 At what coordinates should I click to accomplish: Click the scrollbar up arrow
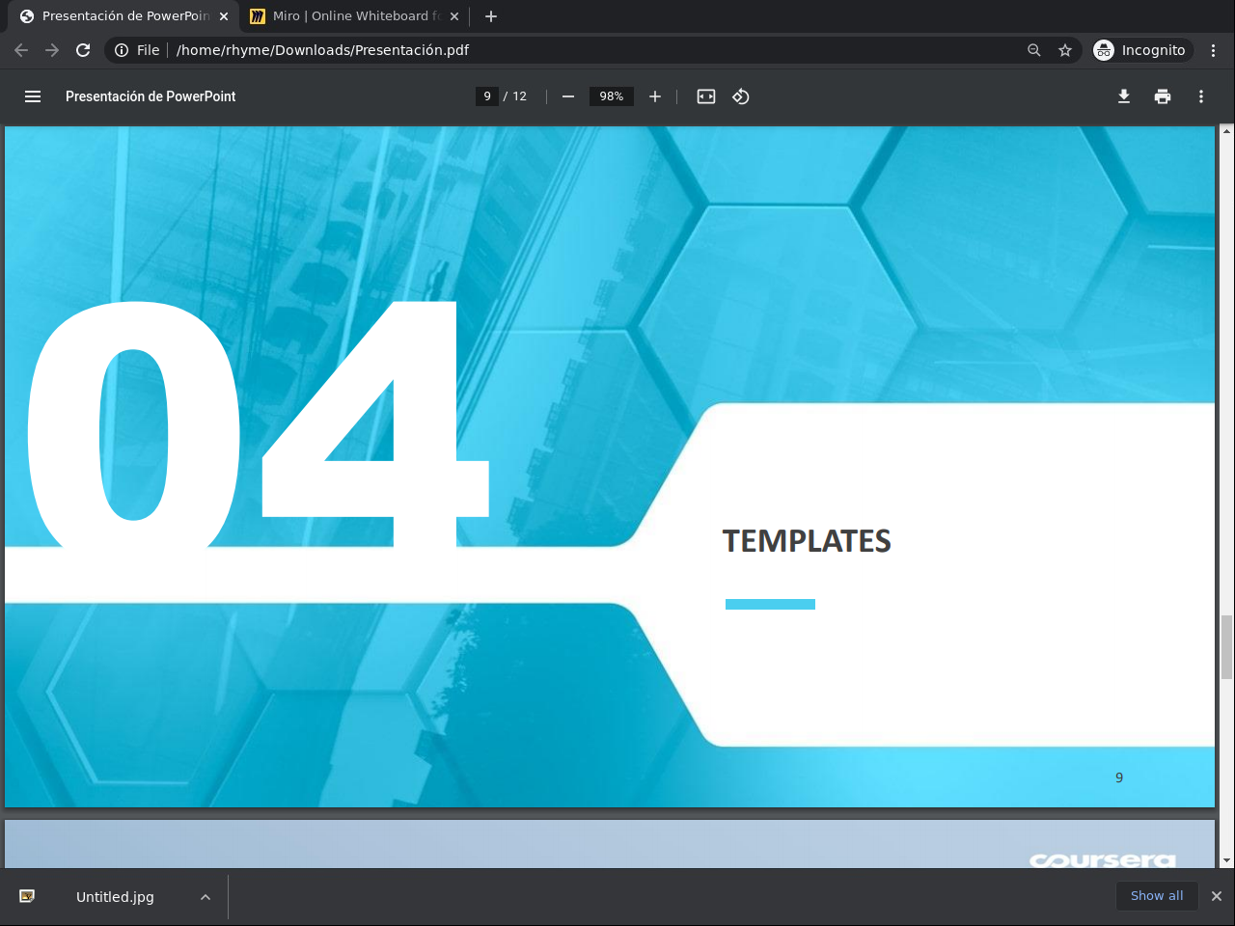(x=1227, y=131)
